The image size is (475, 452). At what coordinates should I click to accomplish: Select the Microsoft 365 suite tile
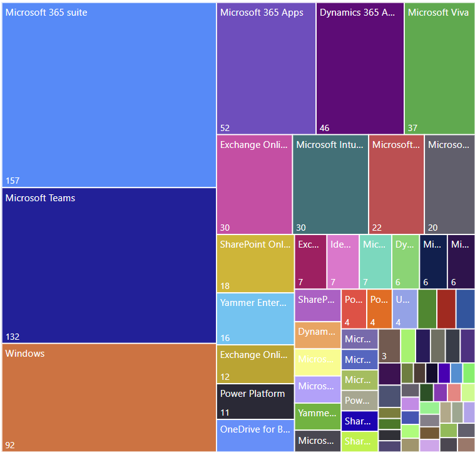click(x=109, y=95)
